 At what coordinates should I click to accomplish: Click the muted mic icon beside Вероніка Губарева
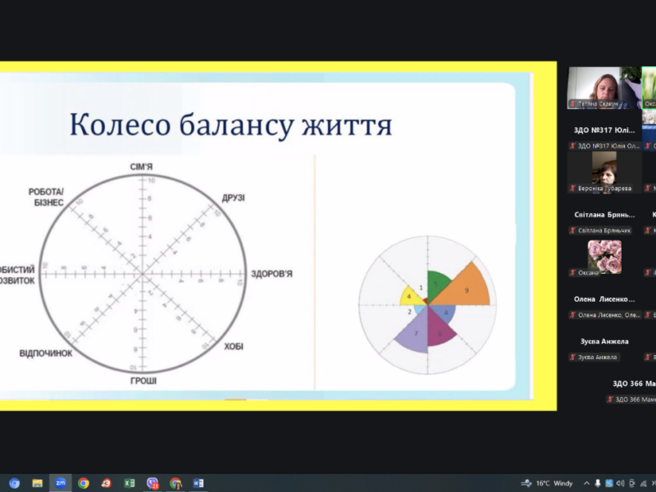(x=572, y=189)
